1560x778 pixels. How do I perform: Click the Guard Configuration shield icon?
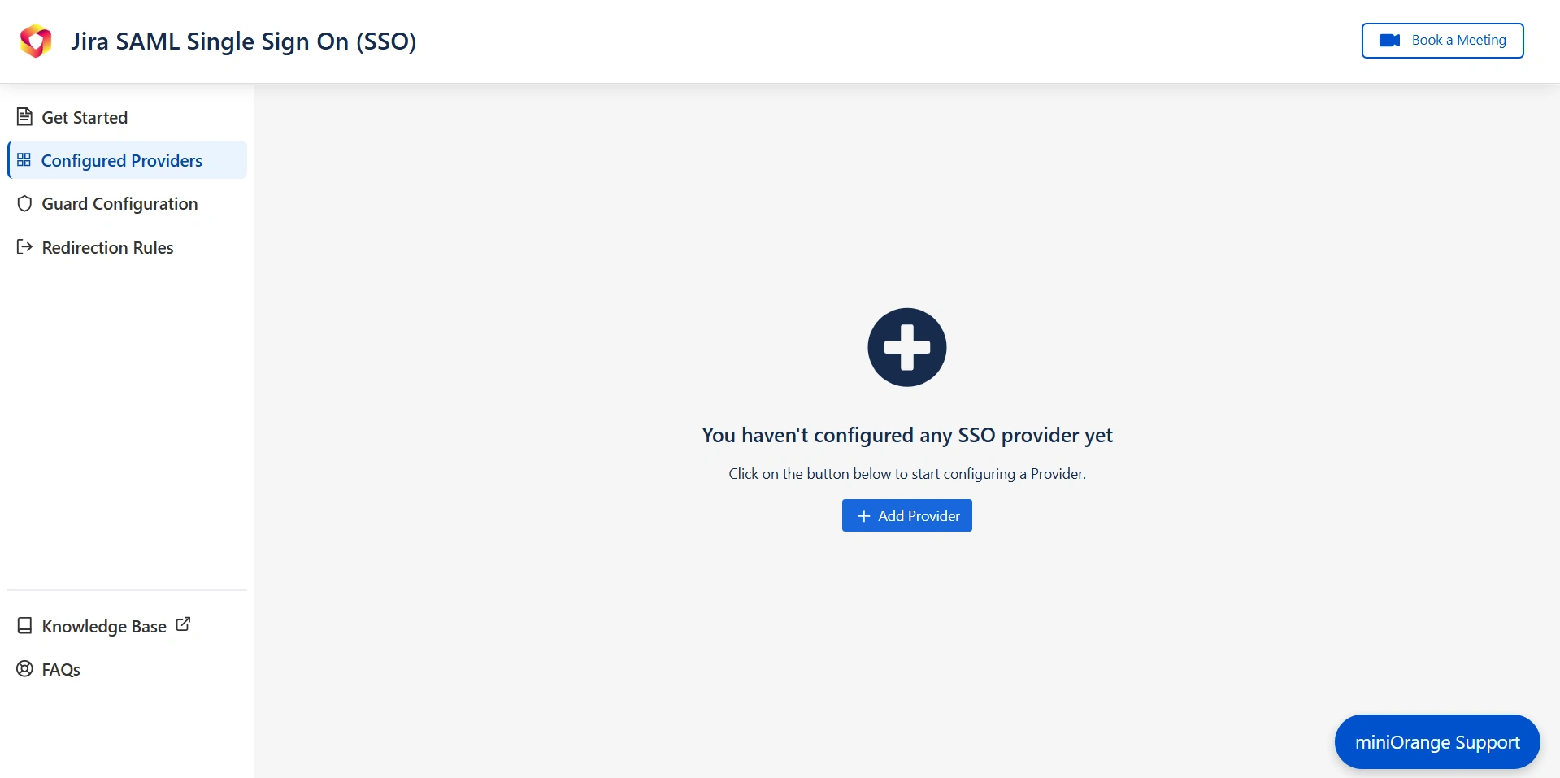pos(24,204)
